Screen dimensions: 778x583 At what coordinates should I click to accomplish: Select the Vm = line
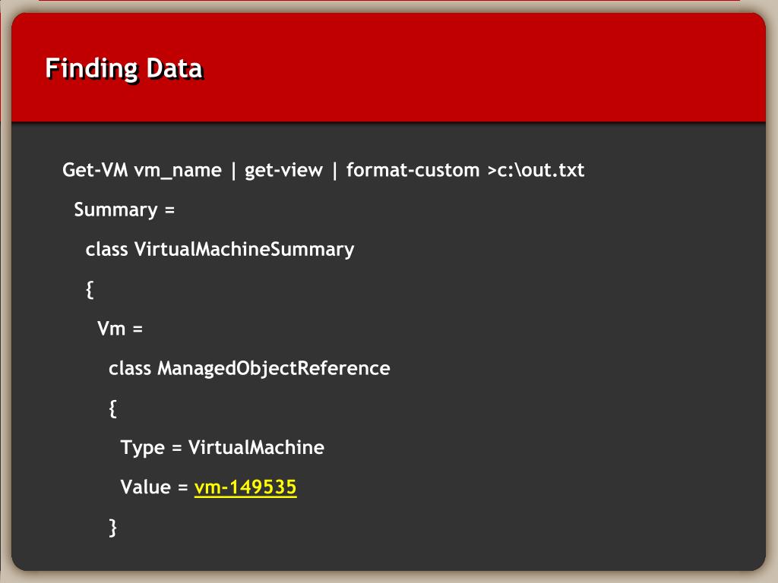tap(119, 329)
